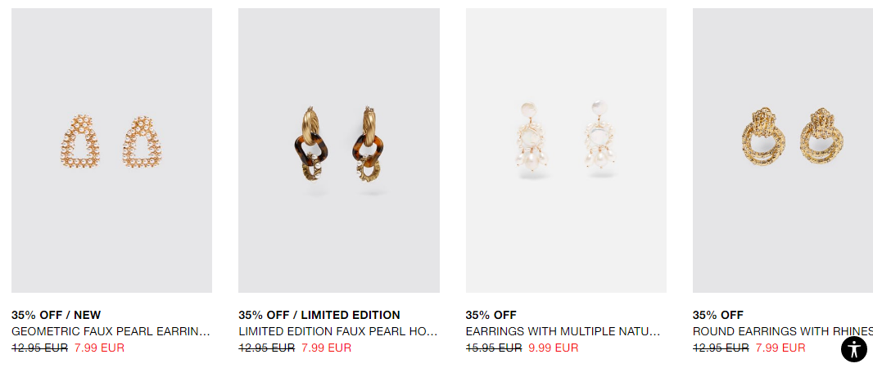Click the 7.99 EUR price of geometric earrings
This screenshot has width=873, height=377.
99,348
